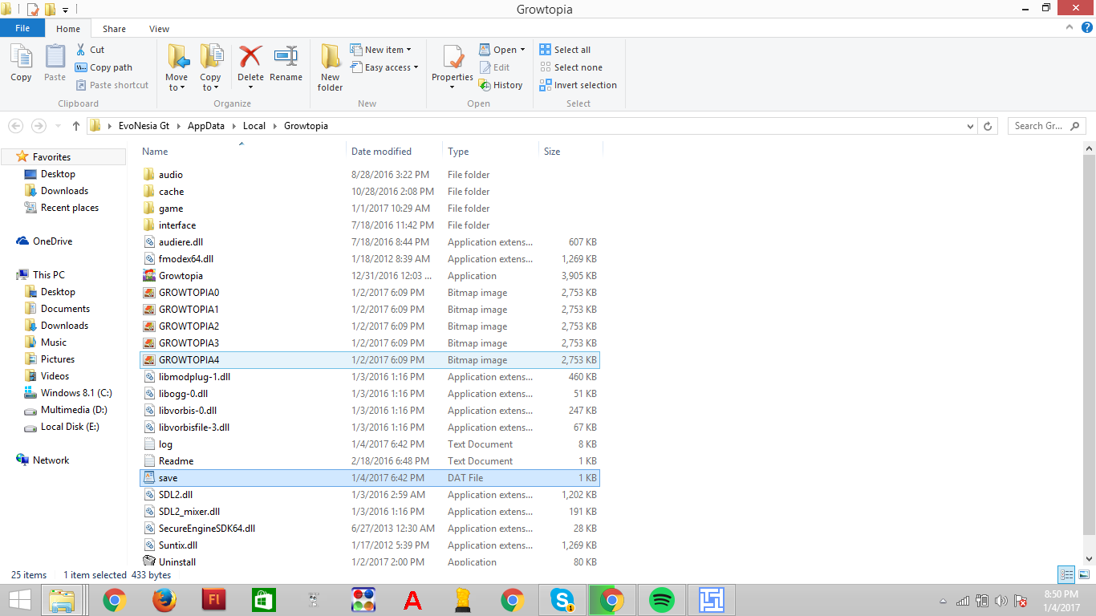
Task: Select the Readme text document
Action: click(x=370, y=461)
